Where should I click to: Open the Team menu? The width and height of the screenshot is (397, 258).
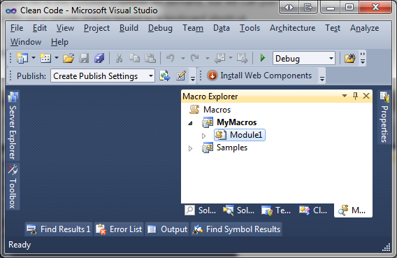tap(193, 28)
